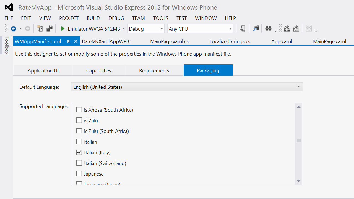Open the TEAM menu
The image size is (354, 199).
tap(139, 18)
